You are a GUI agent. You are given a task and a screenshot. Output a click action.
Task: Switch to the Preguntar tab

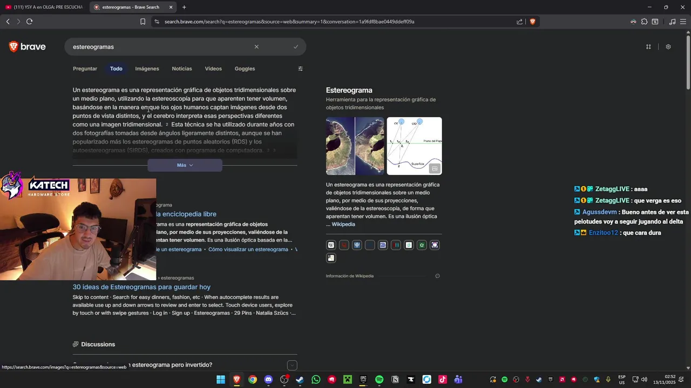point(85,68)
